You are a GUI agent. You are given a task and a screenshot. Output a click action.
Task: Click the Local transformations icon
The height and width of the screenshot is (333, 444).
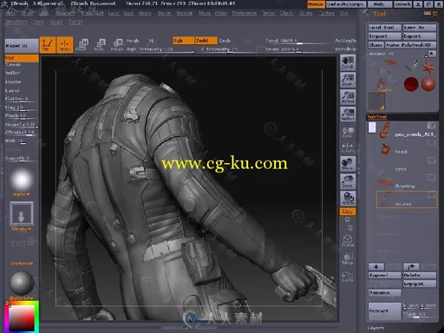tap(348, 132)
